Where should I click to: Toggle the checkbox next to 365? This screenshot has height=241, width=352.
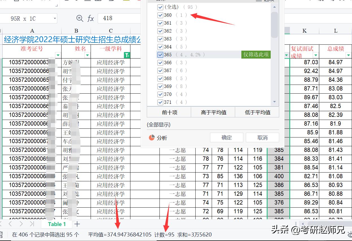tap(160, 55)
